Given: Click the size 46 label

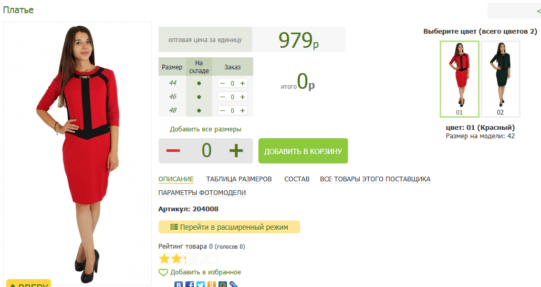Looking at the screenshot, I should (x=172, y=97).
